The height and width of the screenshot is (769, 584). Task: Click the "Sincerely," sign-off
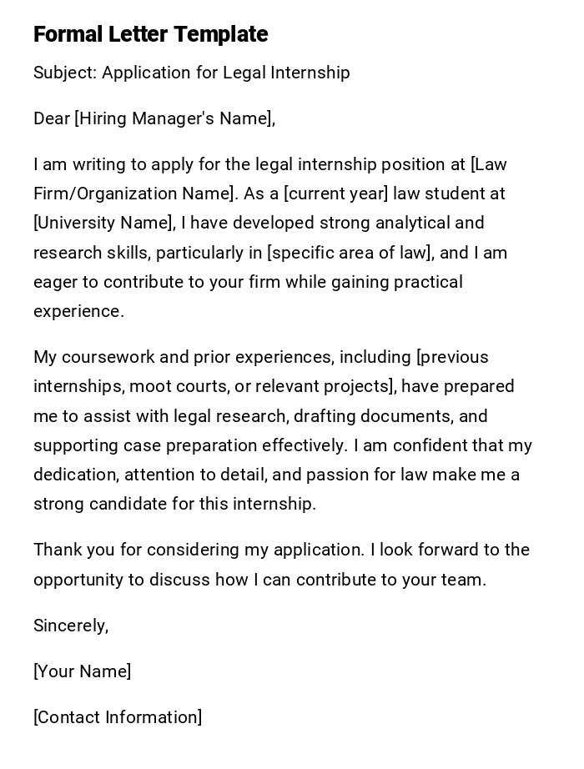click(x=71, y=626)
